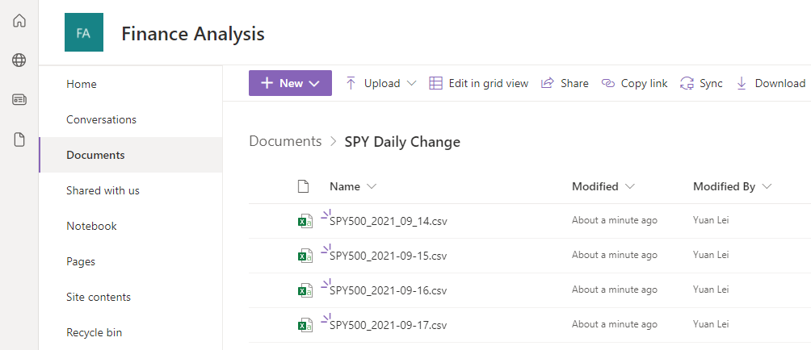Click Edit in grid view button

coord(478,83)
